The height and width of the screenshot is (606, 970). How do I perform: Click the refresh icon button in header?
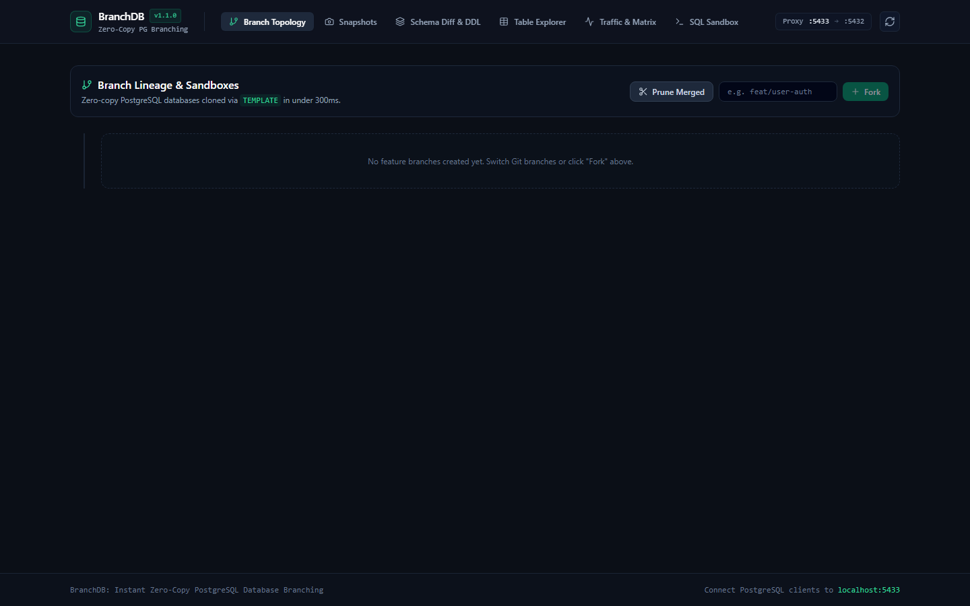point(890,22)
